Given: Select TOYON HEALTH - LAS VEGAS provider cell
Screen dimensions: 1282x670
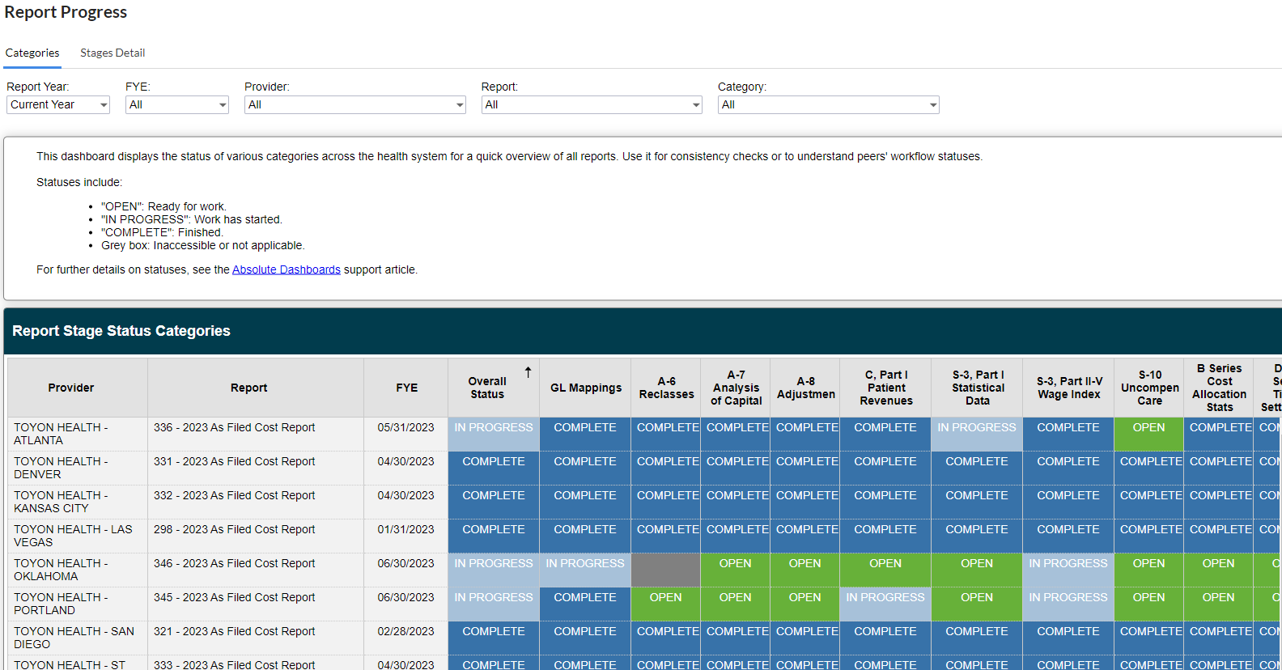Looking at the screenshot, I should pyautogui.click(x=78, y=536).
